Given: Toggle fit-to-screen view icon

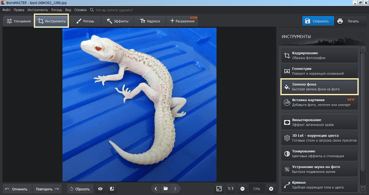Looking at the screenshot, I should (219, 189).
